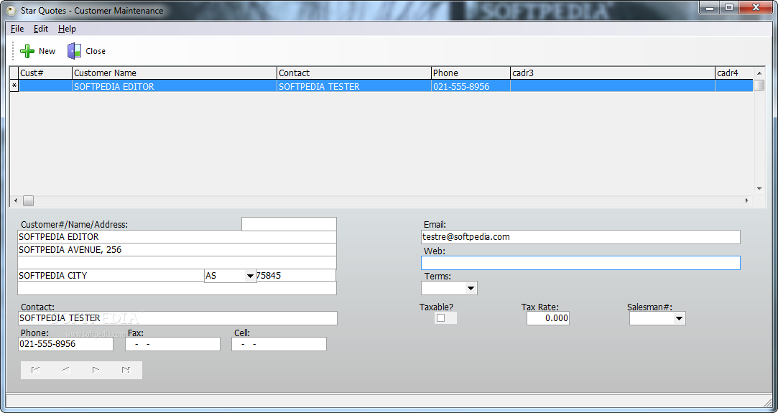778x413 pixels.
Task: Click the grid horizontal scrollbar thumb
Action: [x=28, y=201]
